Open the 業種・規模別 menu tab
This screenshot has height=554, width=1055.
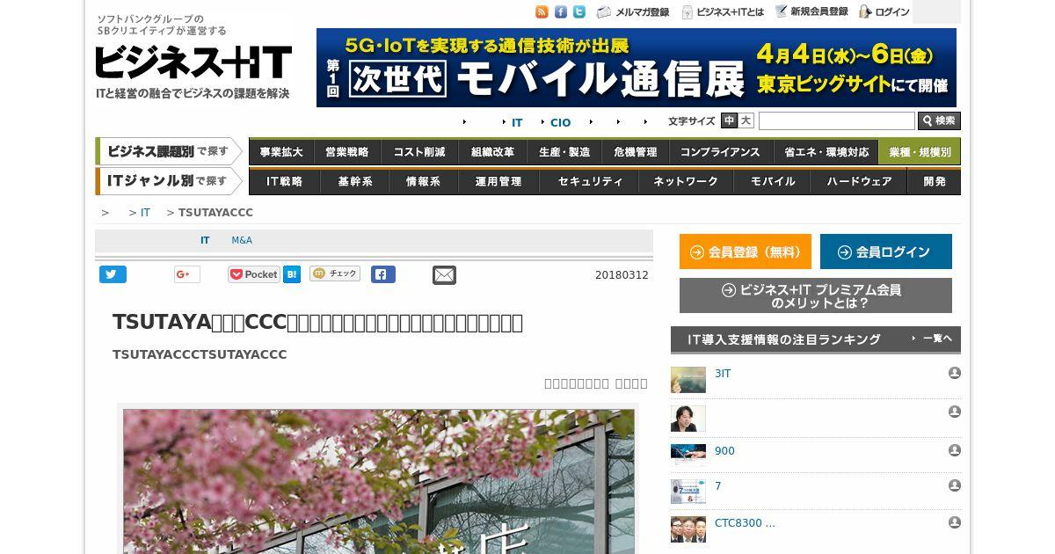[920, 151]
